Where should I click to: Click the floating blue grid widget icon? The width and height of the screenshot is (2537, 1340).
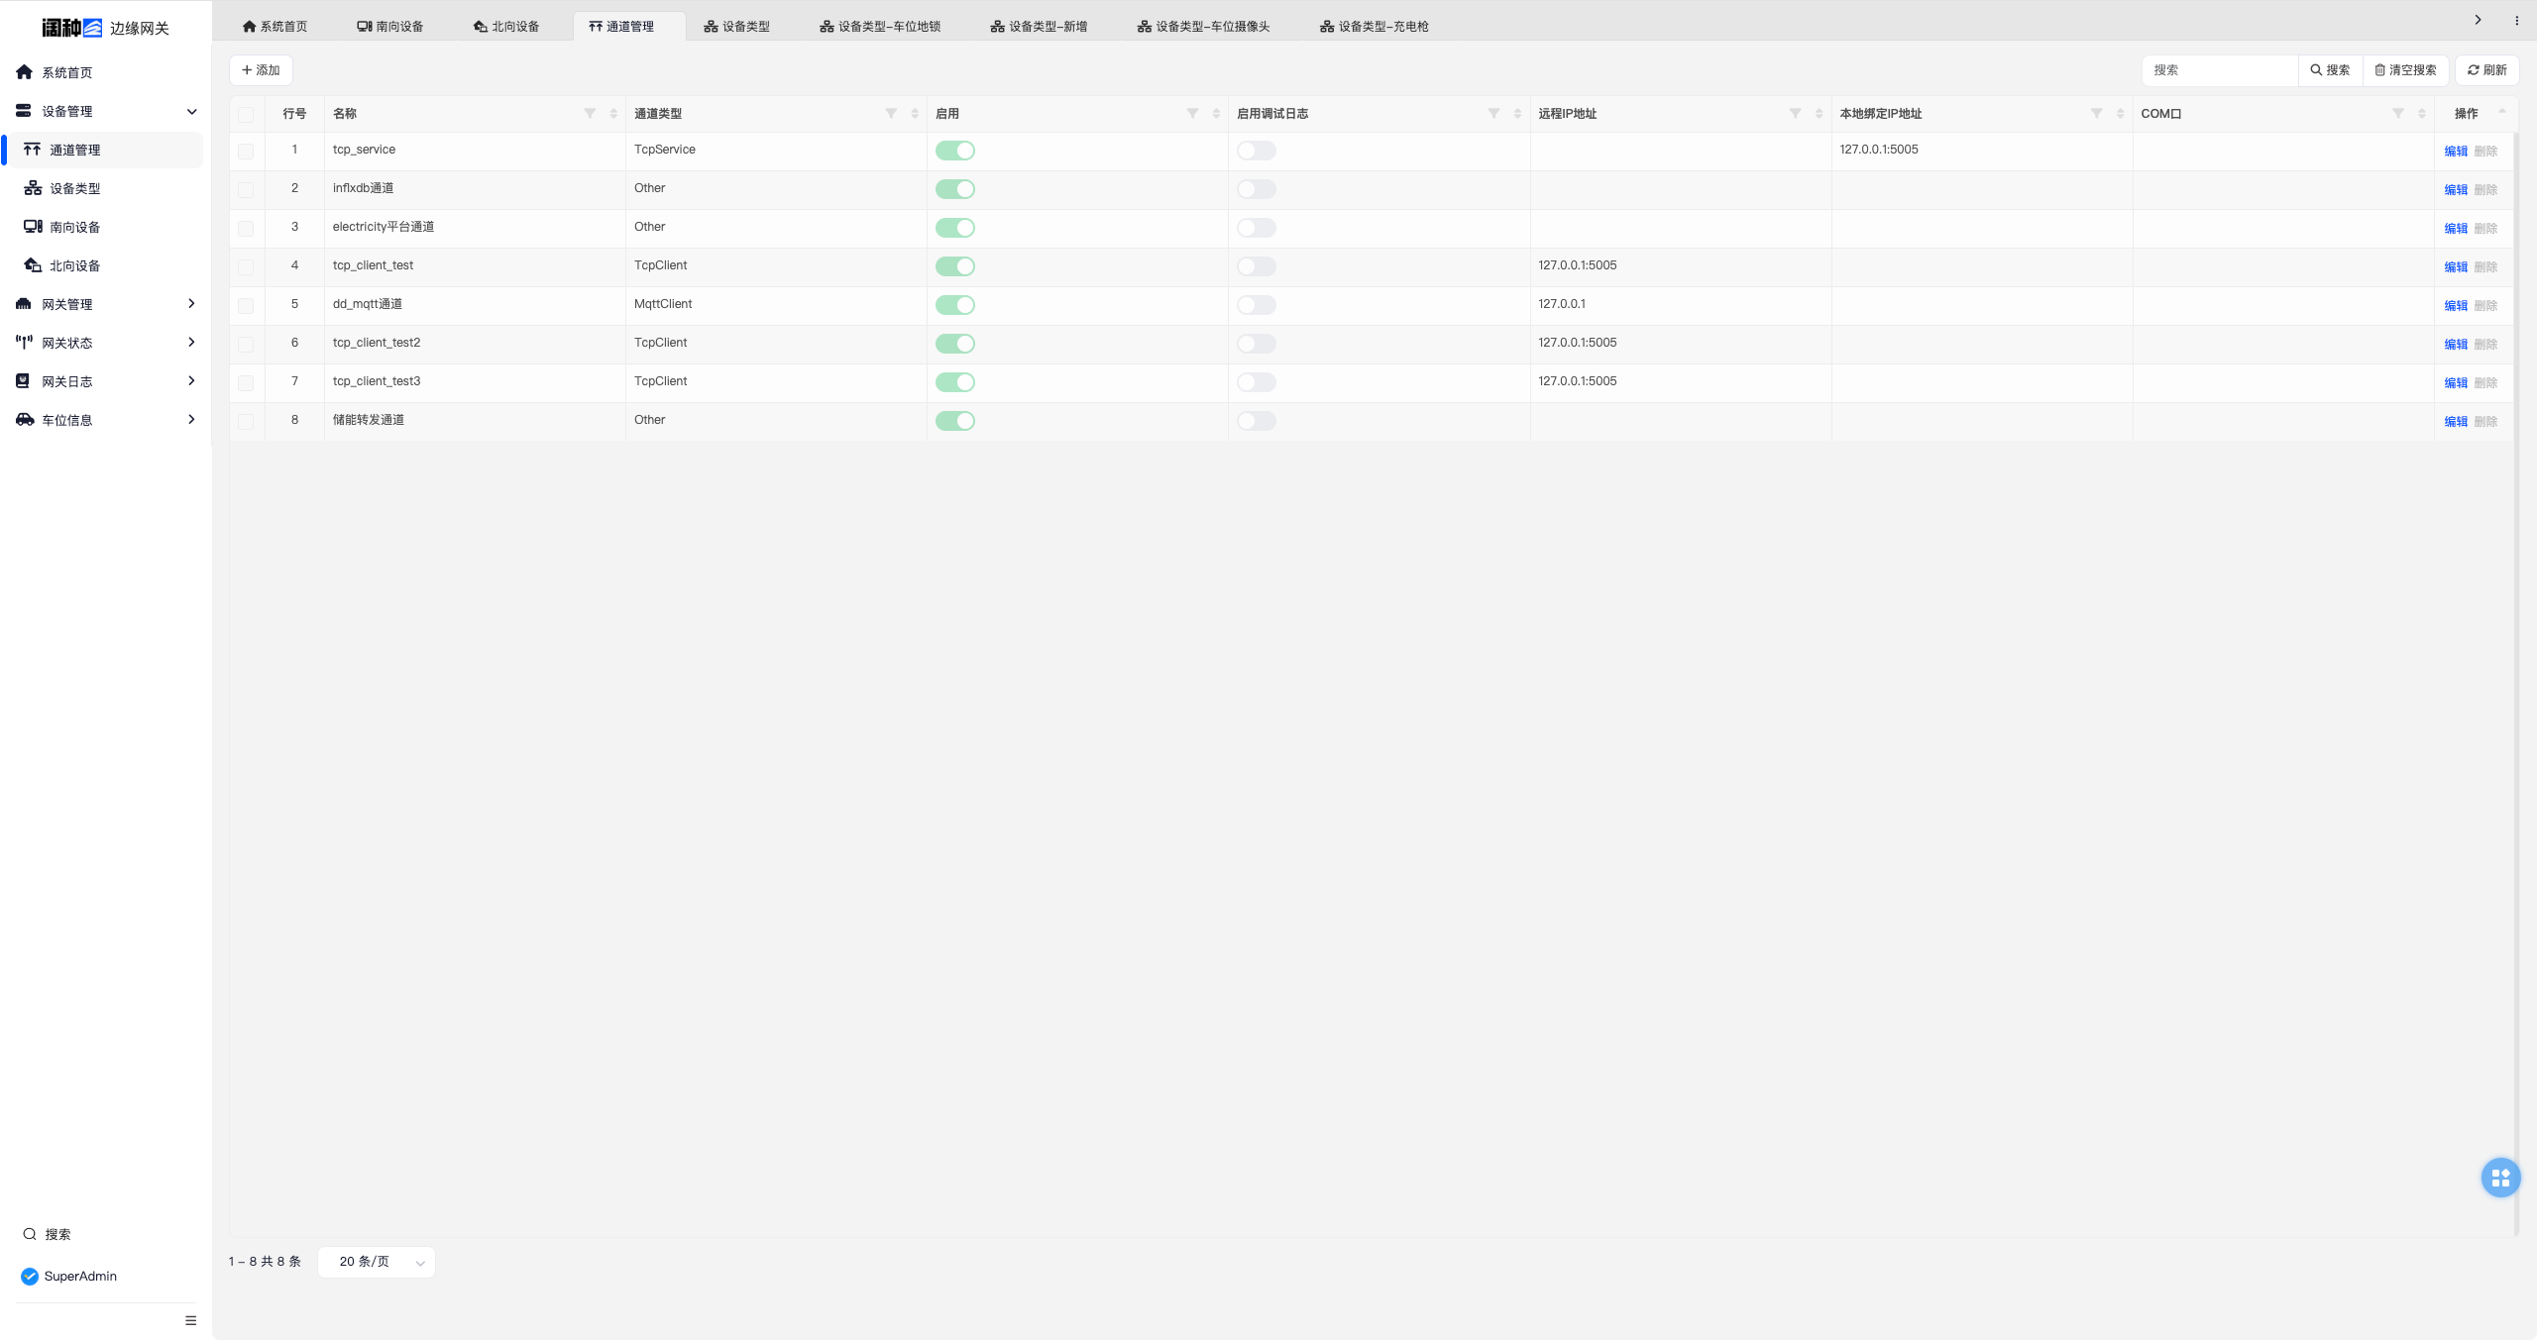pyautogui.click(x=2499, y=1177)
